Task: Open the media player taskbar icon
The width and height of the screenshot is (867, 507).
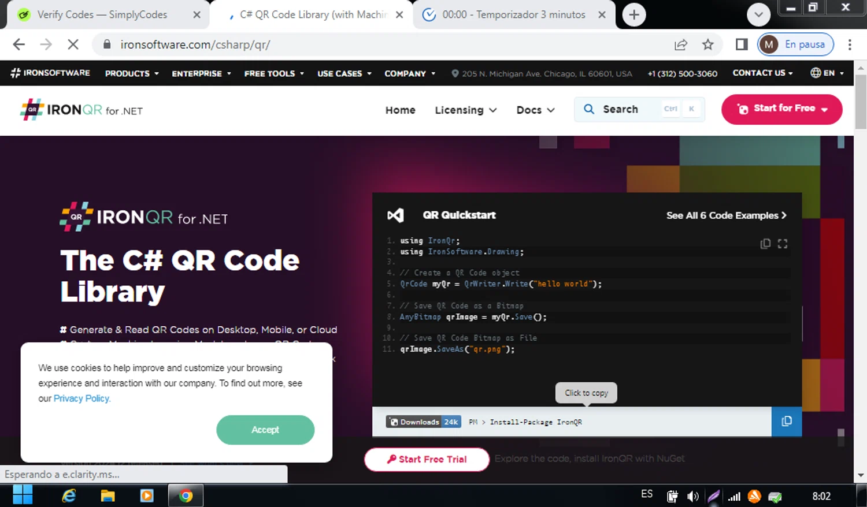Action: tap(147, 495)
